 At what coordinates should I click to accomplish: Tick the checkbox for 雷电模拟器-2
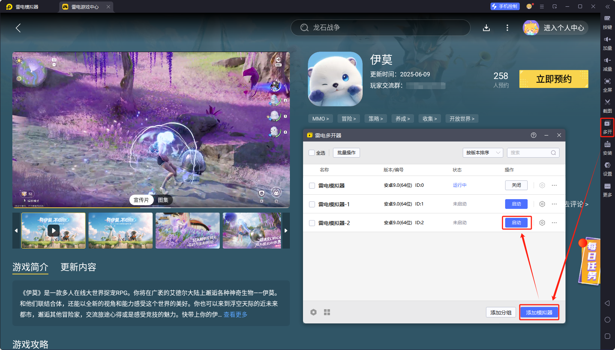point(312,223)
